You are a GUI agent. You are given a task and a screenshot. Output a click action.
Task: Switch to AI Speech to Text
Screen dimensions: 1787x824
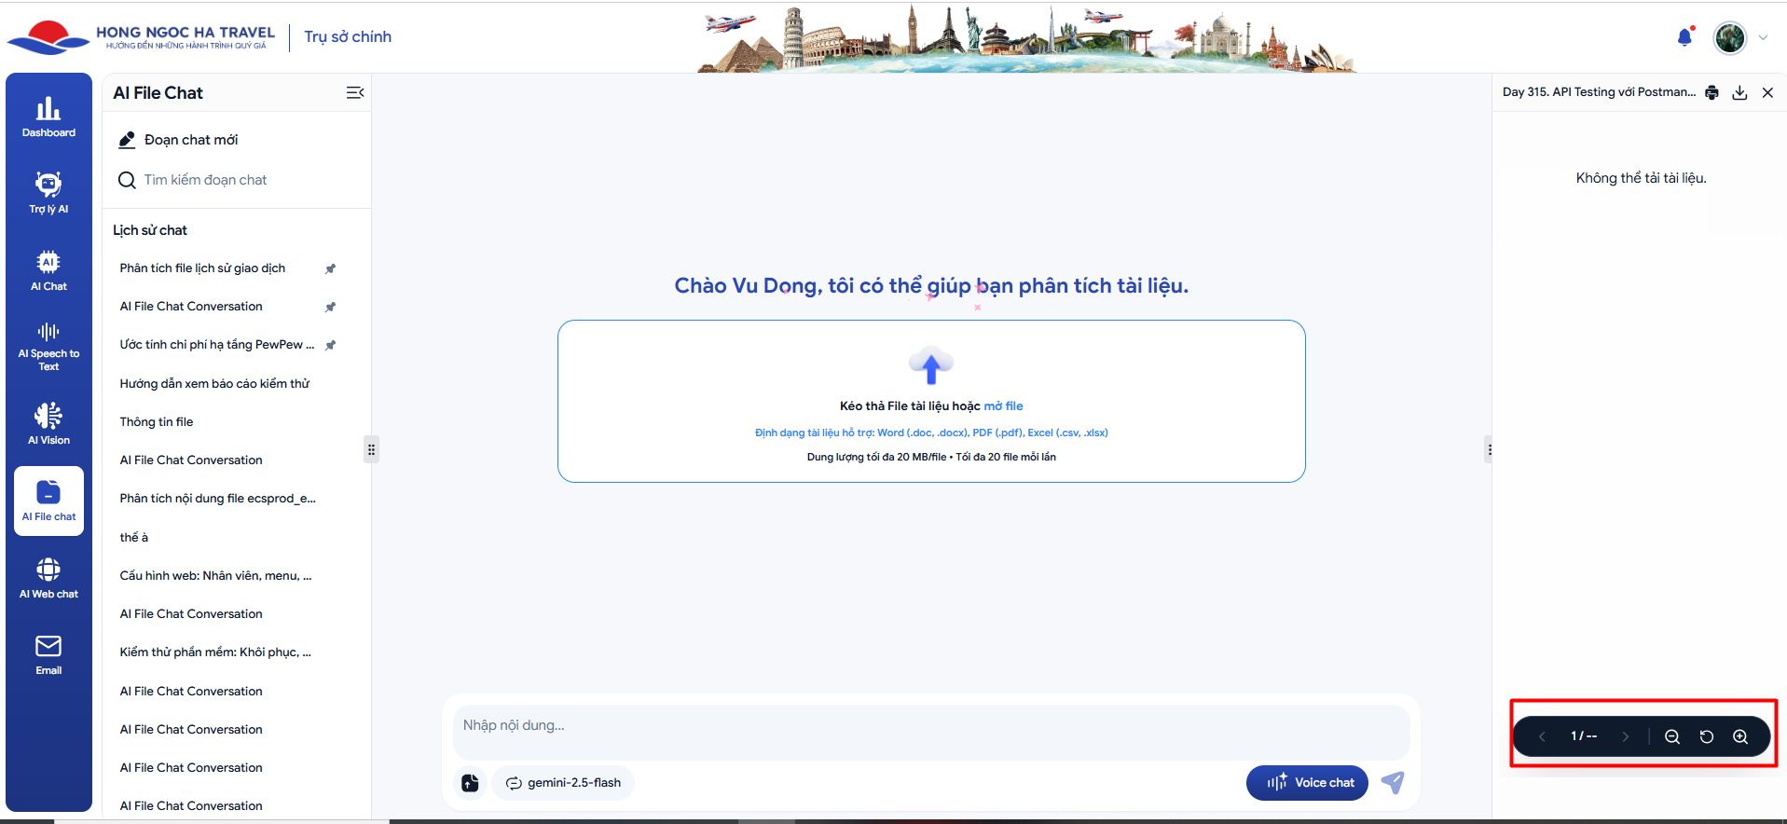[48, 346]
